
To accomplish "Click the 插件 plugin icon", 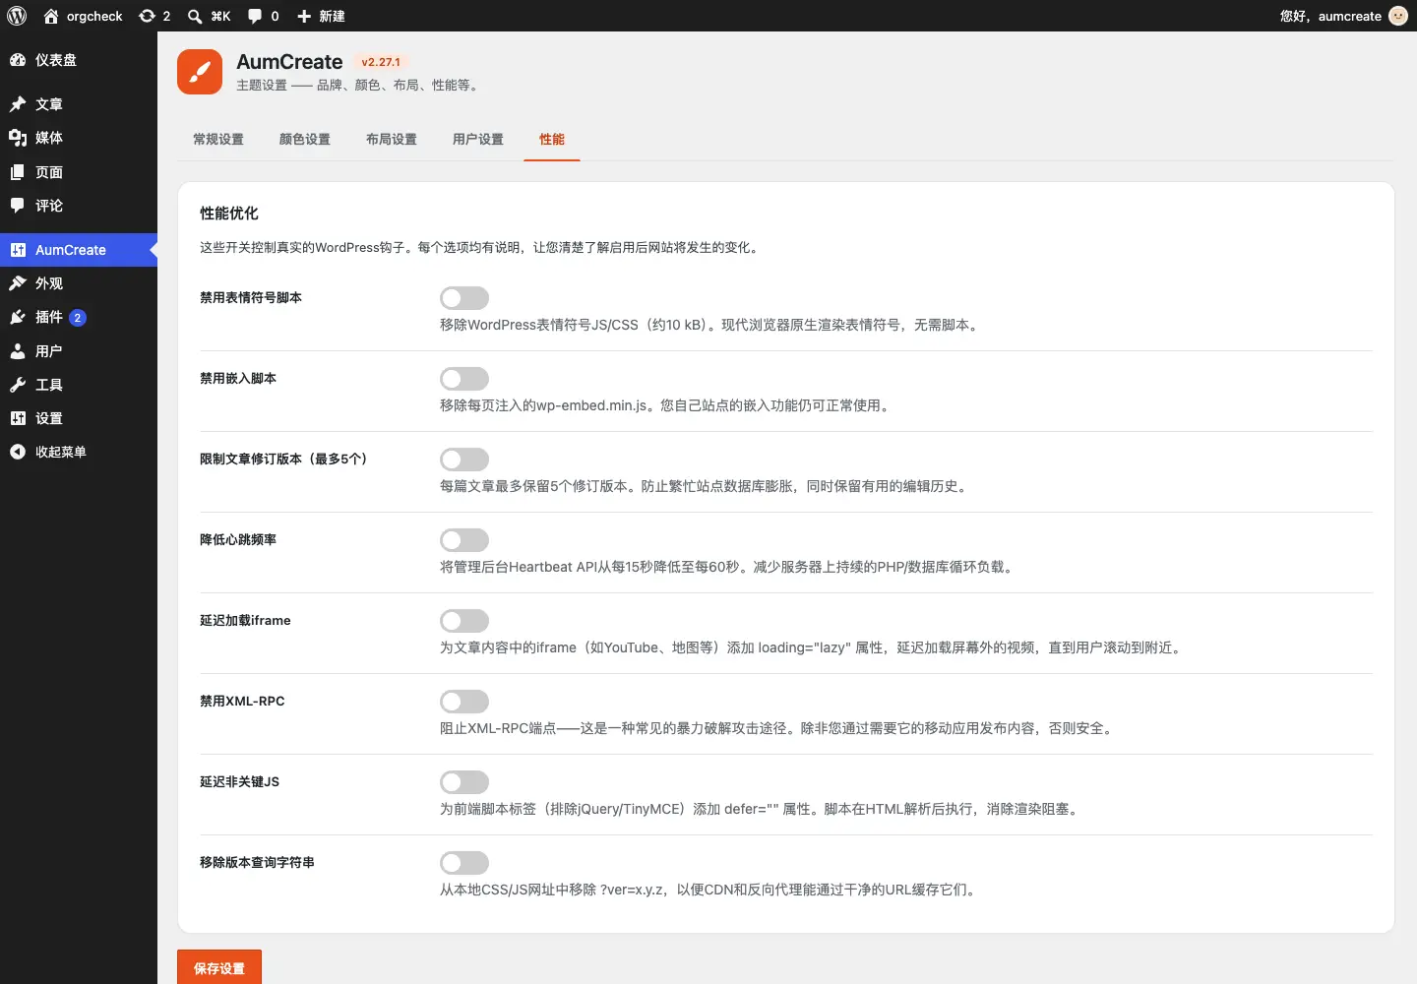I will click(18, 317).
